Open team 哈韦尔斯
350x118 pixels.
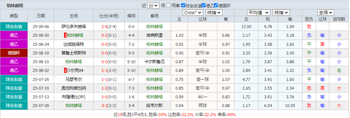coord(155,105)
